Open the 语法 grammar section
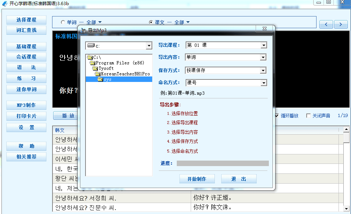The height and width of the screenshot is (214, 351). (26, 67)
